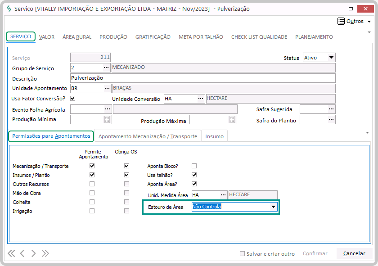
Task: Uncheck Obriga OS for Mecanização / Transporte
Action: click(126, 166)
